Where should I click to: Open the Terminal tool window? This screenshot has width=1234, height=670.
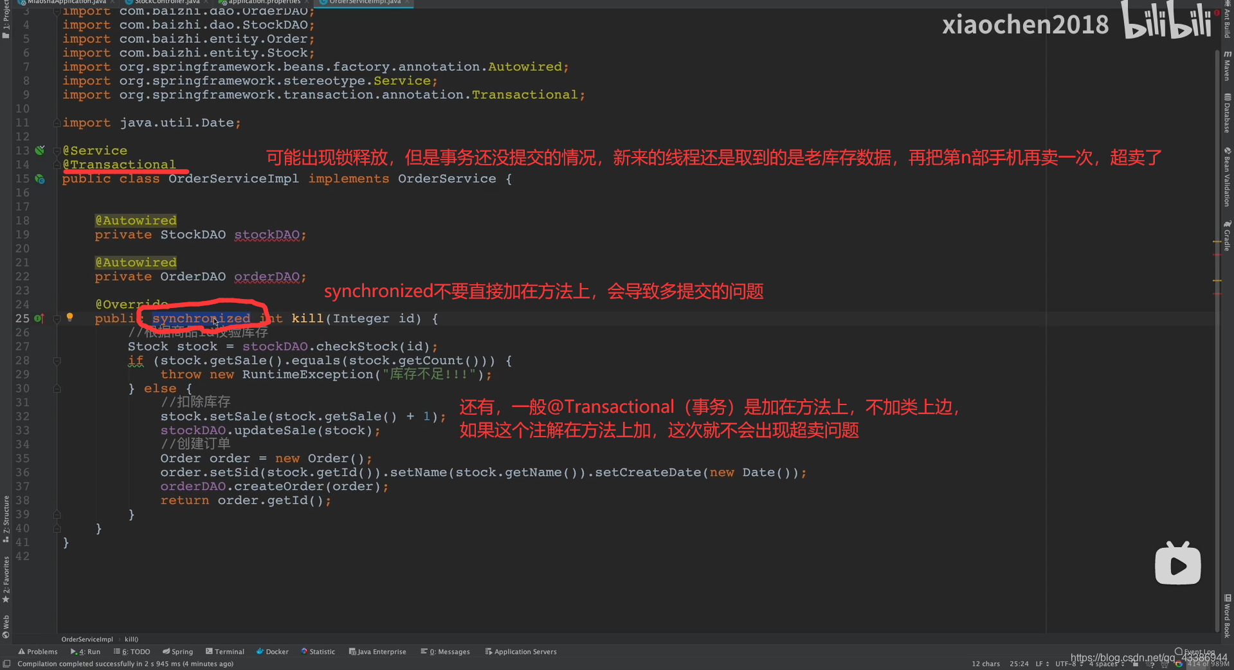click(x=225, y=651)
